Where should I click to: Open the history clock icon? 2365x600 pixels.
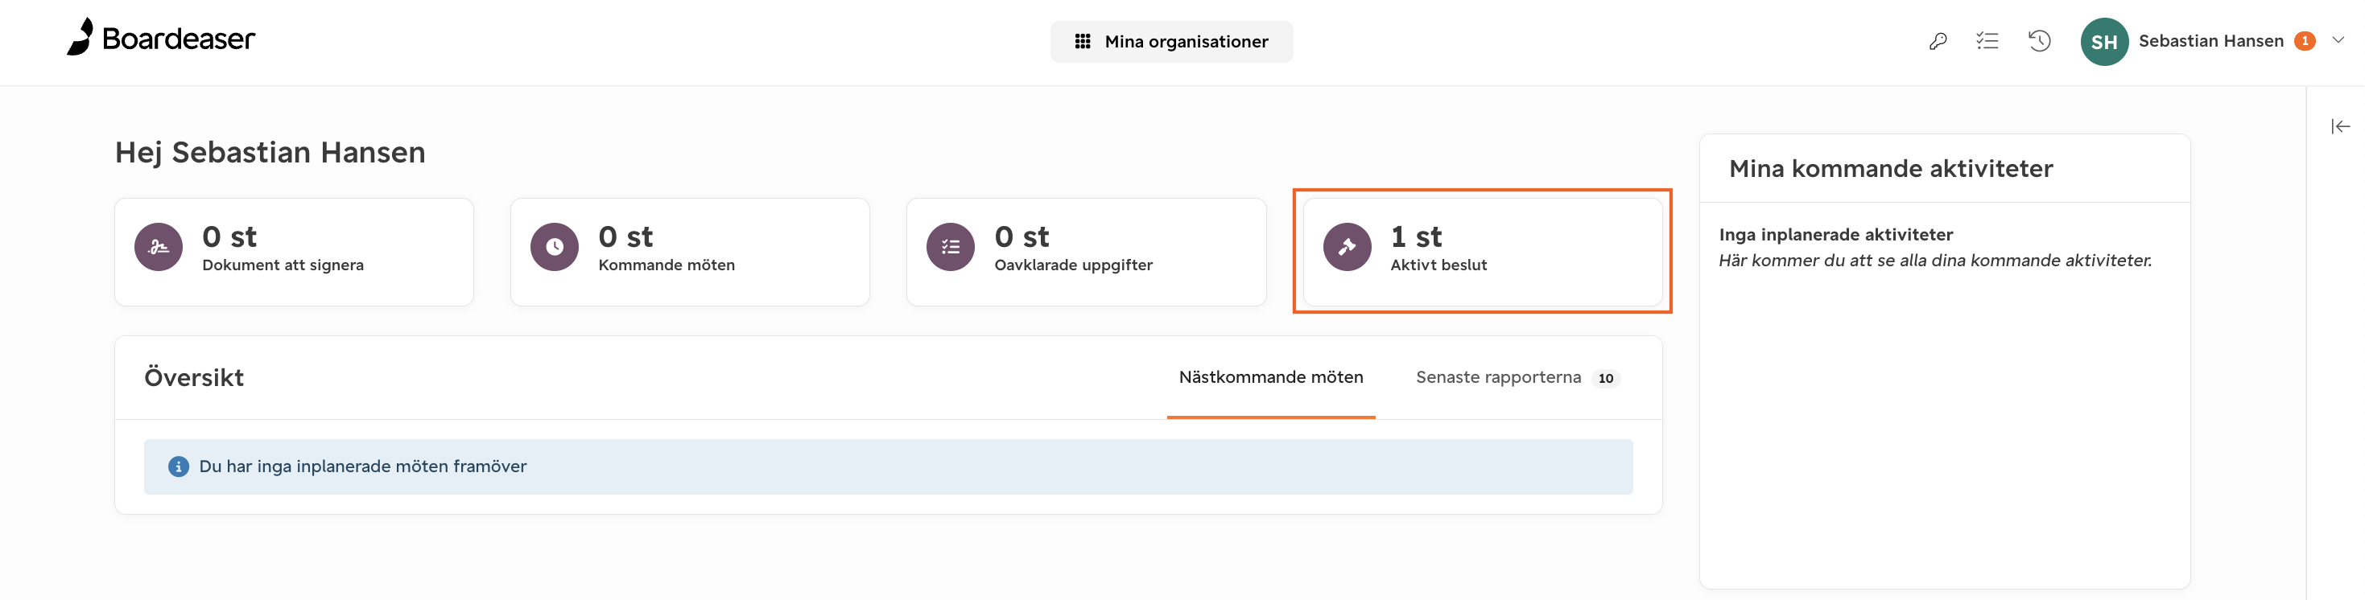coord(2040,41)
